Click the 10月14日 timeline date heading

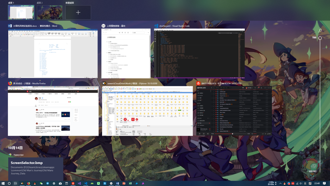tap(15, 148)
